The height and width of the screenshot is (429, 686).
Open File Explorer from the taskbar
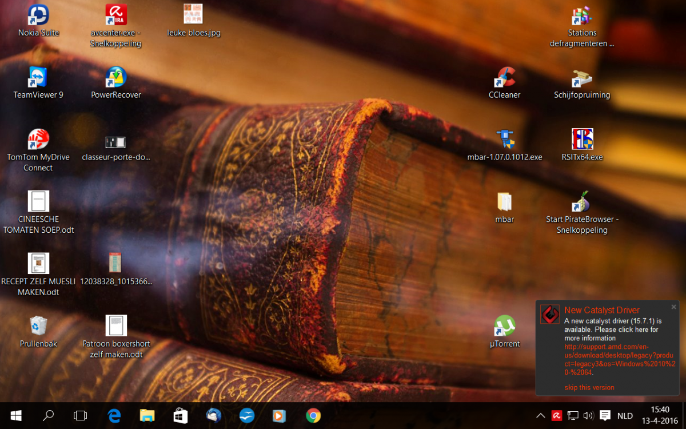click(147, 415)
